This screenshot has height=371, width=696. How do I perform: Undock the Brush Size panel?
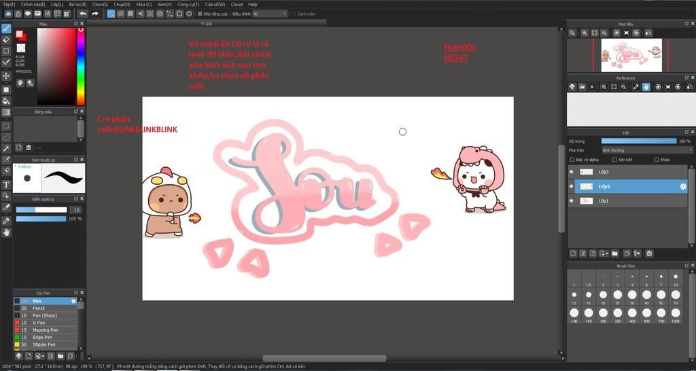click(686, 266)
